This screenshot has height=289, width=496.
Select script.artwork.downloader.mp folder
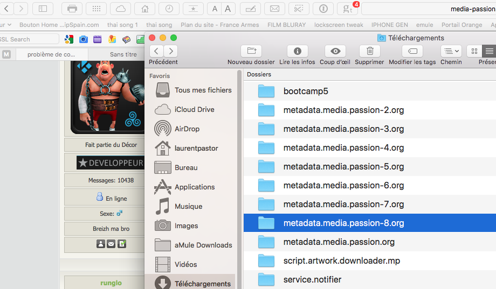[x=341, y=260]
